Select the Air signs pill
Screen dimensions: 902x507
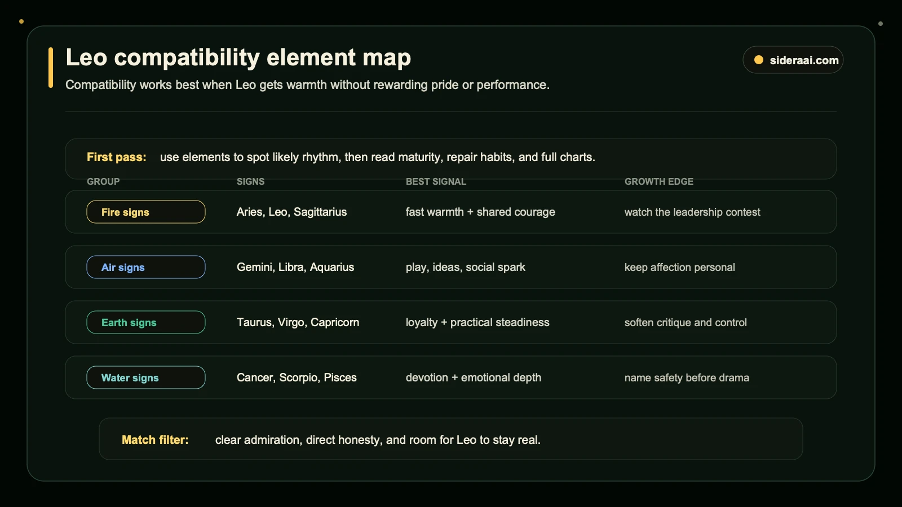146,267
